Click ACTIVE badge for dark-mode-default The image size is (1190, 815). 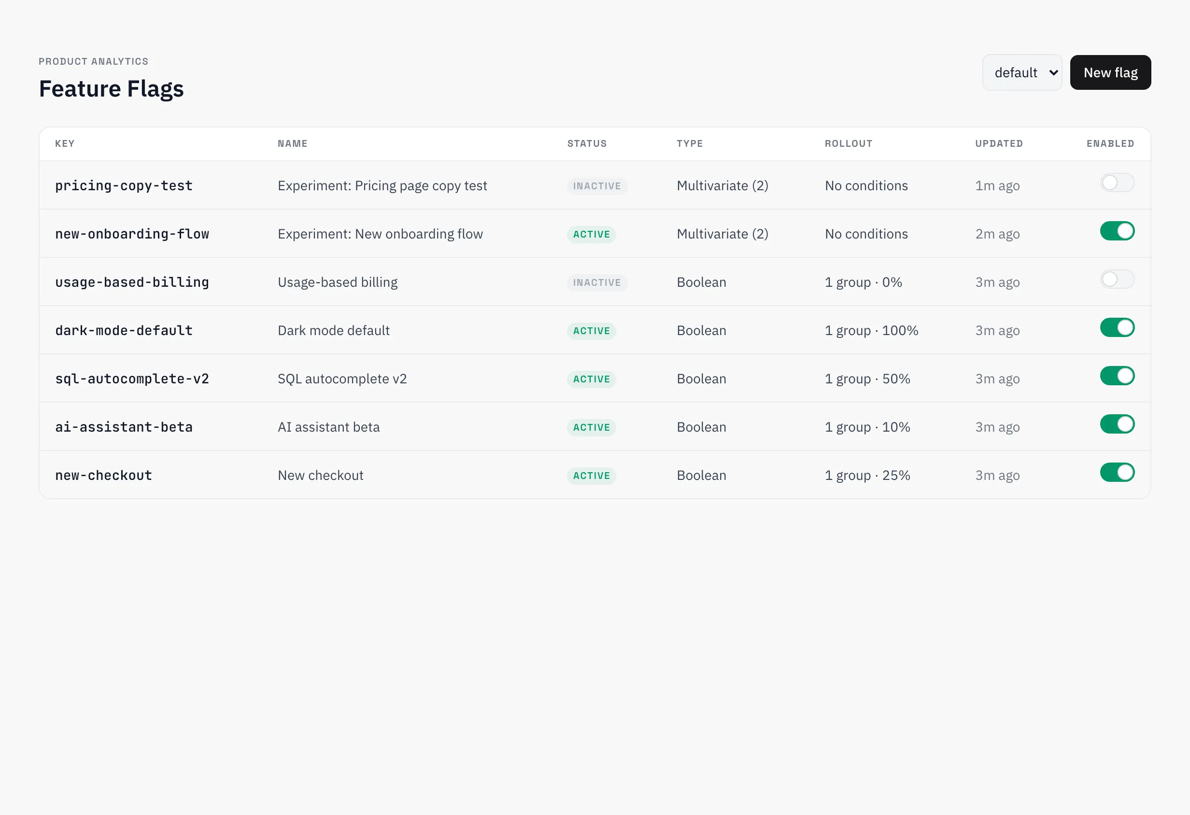coord(592,331)
